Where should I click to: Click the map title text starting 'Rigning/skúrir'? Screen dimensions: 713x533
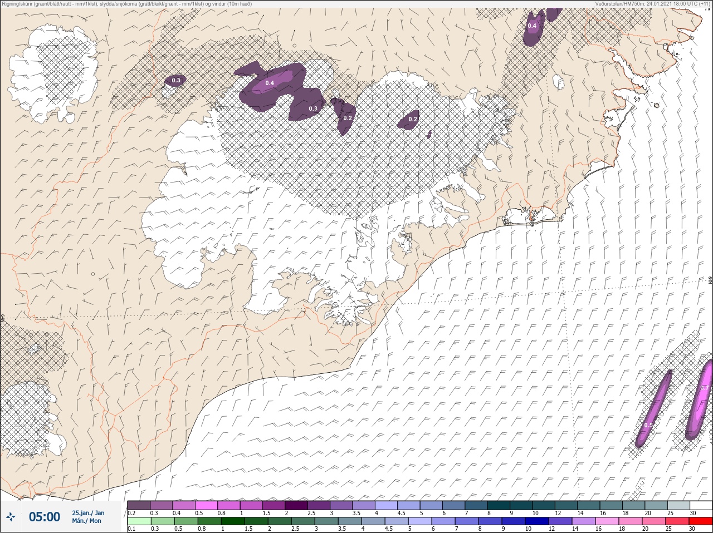click(126, 4)
